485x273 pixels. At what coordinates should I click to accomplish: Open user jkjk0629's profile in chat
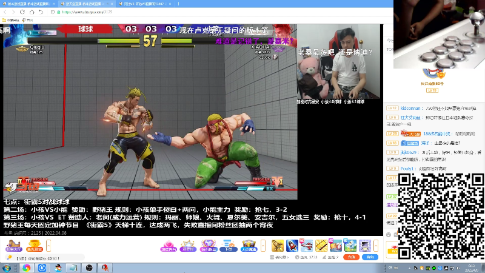pos(408,153)
